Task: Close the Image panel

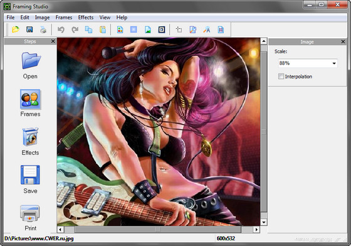Action: point(343,41)
